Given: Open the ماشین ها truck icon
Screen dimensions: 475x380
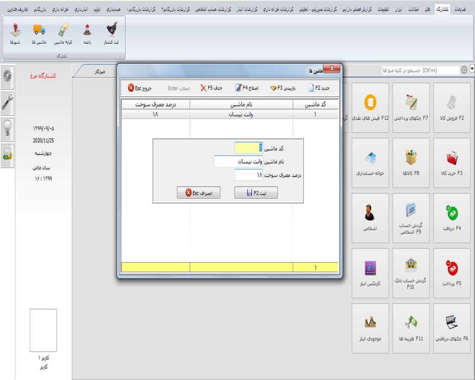Looking at the screenshot, I should pos(39,34).
